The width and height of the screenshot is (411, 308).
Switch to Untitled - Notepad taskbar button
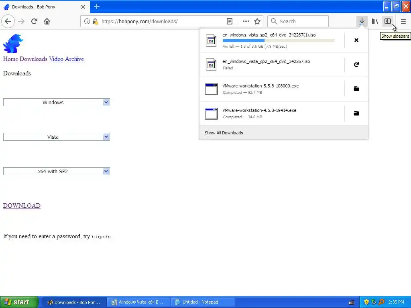click(203, 302)
